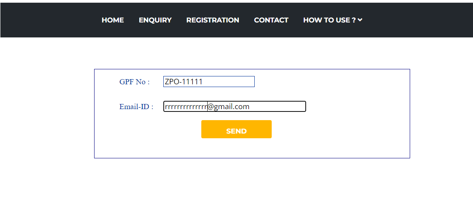Click the 'rrrrrrrrrrrrrr' part of the email

point(186,107)
